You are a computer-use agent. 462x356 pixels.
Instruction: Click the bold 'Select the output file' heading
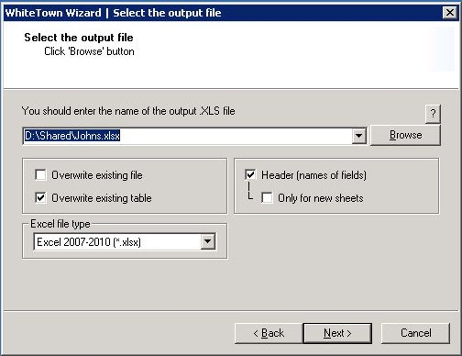[x=79, y=38]
